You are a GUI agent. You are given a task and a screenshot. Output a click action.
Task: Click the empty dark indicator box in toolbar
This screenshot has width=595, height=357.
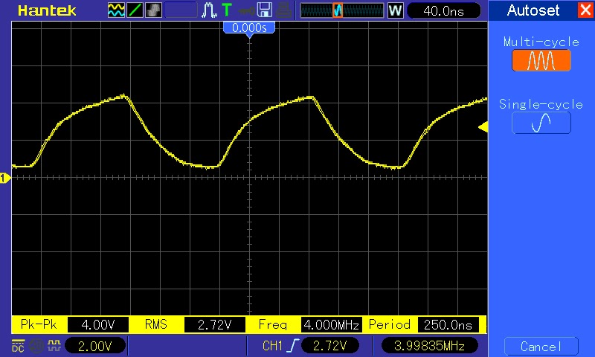(181, 10)
